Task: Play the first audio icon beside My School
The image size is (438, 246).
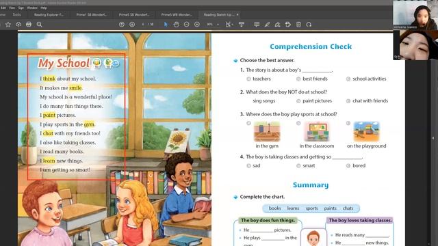Action: coord(97,64)
